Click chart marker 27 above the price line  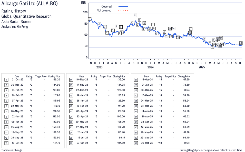190,29
